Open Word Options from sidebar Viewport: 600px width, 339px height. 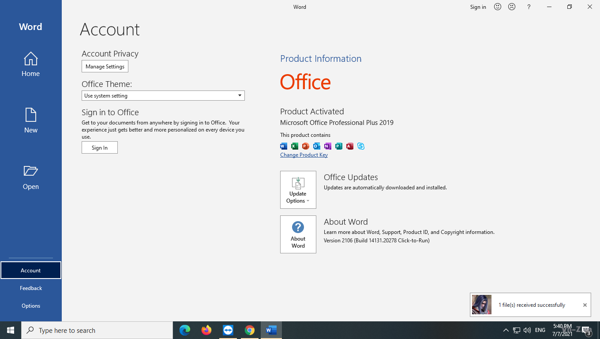[x=30, y=305]
